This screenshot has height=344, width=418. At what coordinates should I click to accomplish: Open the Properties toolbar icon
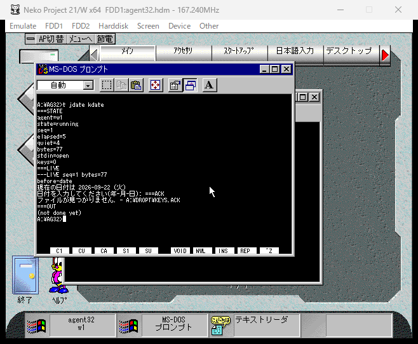(175, 85)
